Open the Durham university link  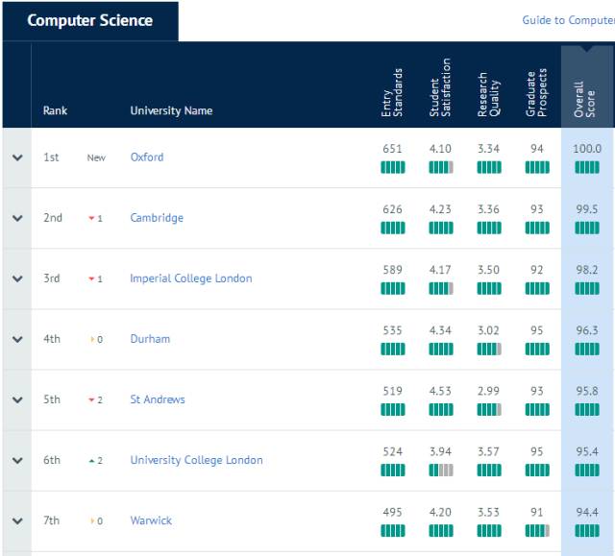150,339
